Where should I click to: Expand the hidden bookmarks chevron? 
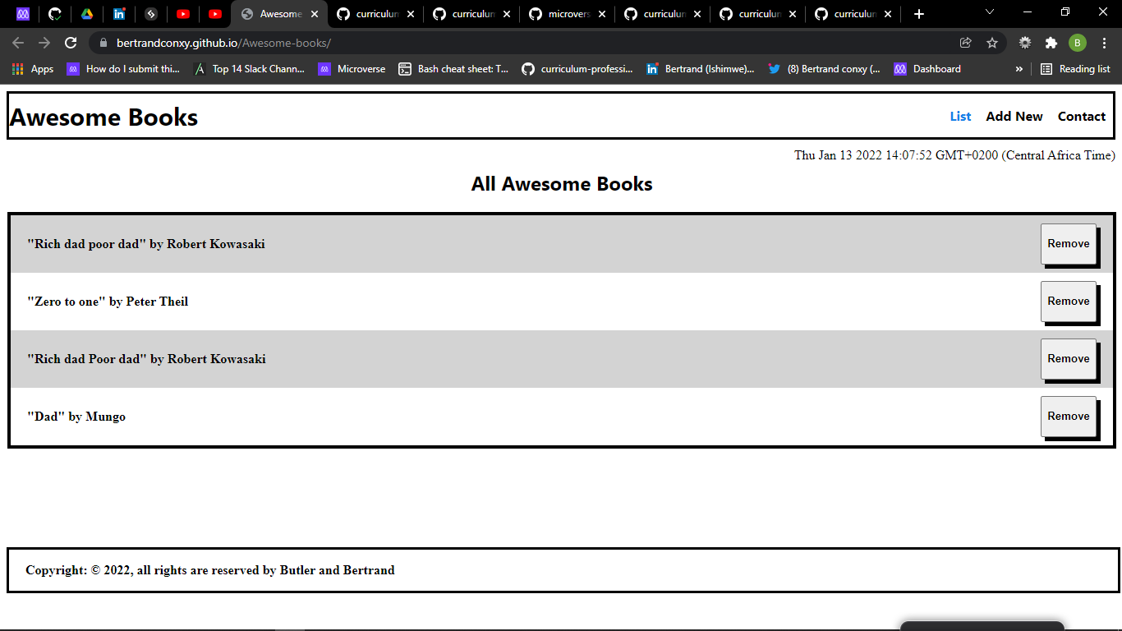(1019, 69)
